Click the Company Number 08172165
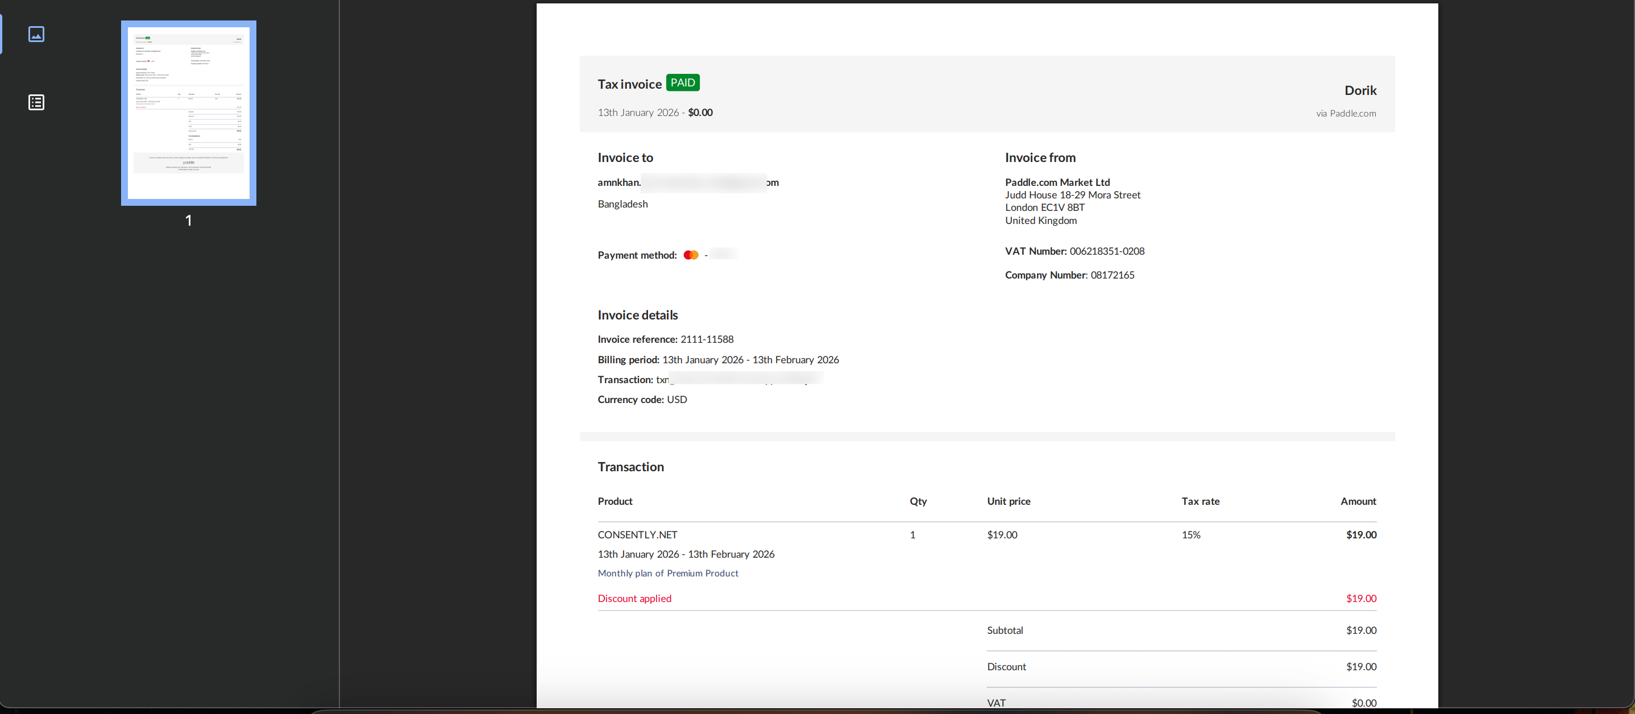Viewport: 1635px width, 714px height. pos(1112,276)
